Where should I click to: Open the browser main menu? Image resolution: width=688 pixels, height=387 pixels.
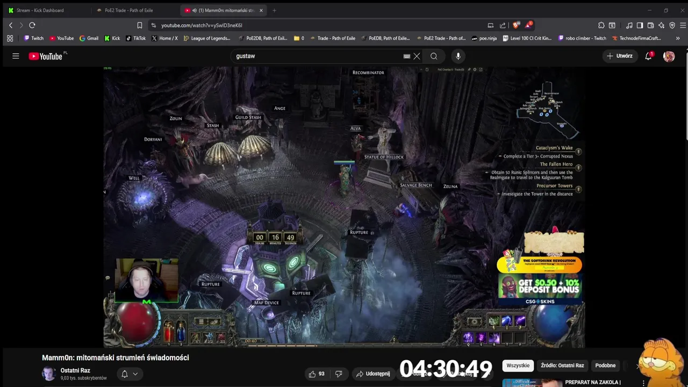pyautogui.click(x=683, y=25)
